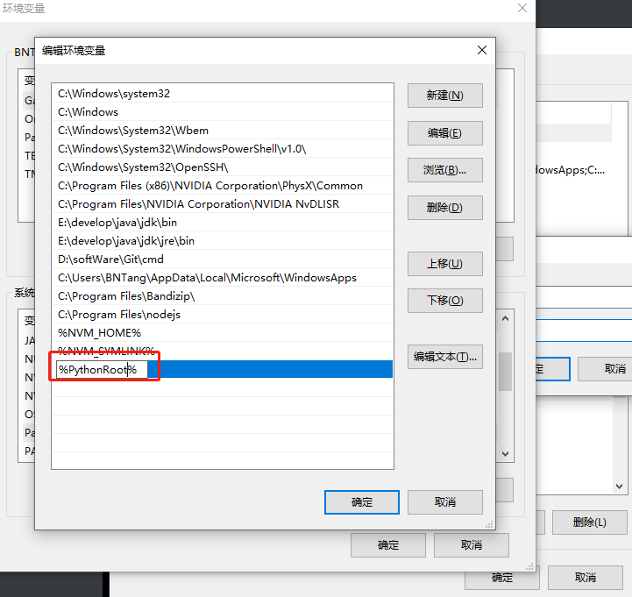This screenshot has height=597, width=632.
Task: Move the entry up with 上移(U)
Action: [x=445, y=264]
